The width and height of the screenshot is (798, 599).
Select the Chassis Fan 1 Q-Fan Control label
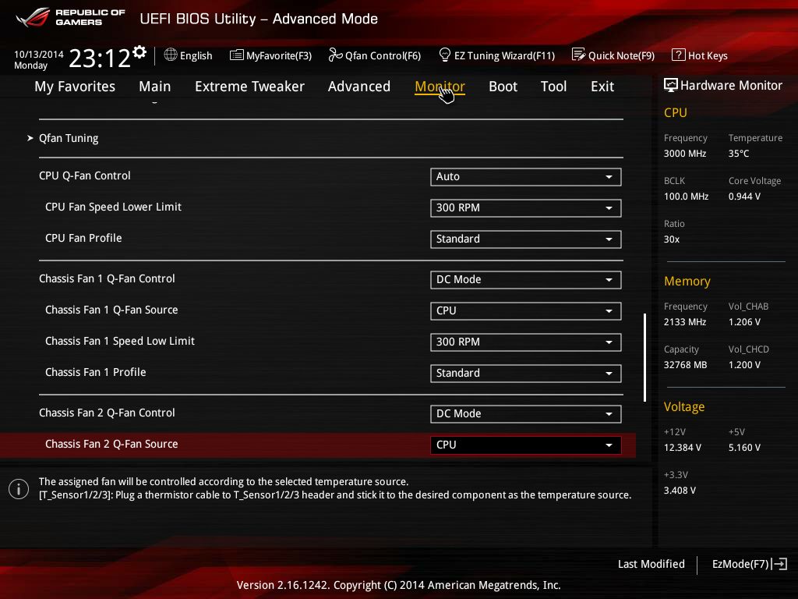point(107,278)
